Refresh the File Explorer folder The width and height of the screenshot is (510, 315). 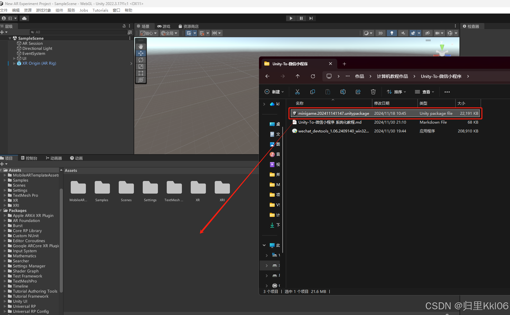pyautogui.click(x=313, y=76)
